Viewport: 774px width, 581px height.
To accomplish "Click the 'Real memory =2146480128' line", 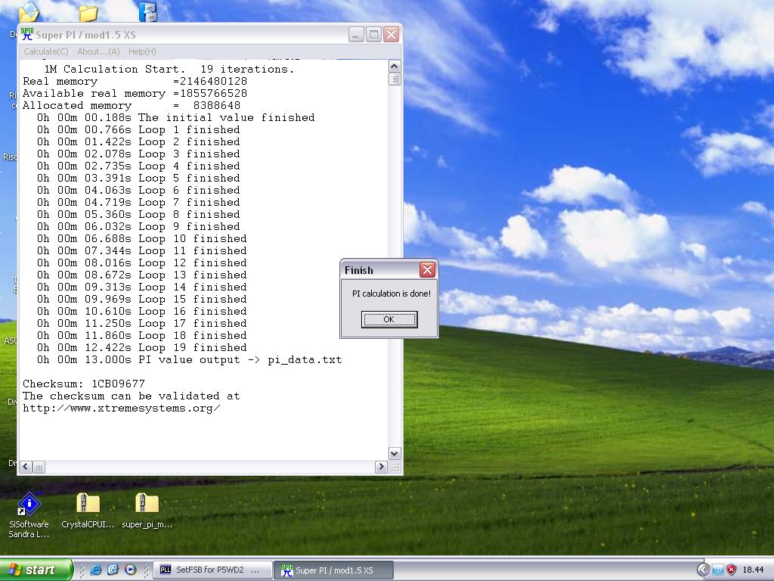I will point(135,82).
